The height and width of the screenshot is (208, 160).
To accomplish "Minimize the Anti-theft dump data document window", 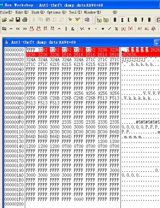I will tap(157, 43).
